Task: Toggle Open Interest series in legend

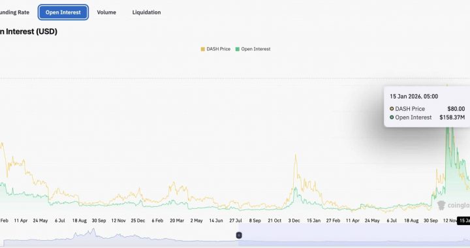Action: pos(253,49)
